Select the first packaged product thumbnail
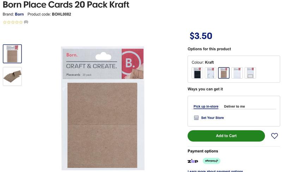Image resolution: width=282 pixels, height=172 pixels. click(x=12, y=54)
